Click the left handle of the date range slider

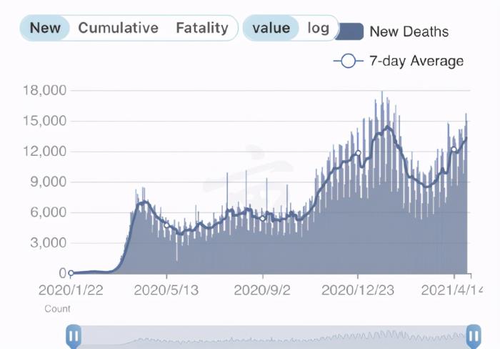[73, 335]
